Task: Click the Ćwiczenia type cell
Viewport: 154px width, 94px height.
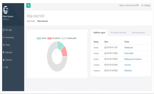Action: (x=97, y=65)
